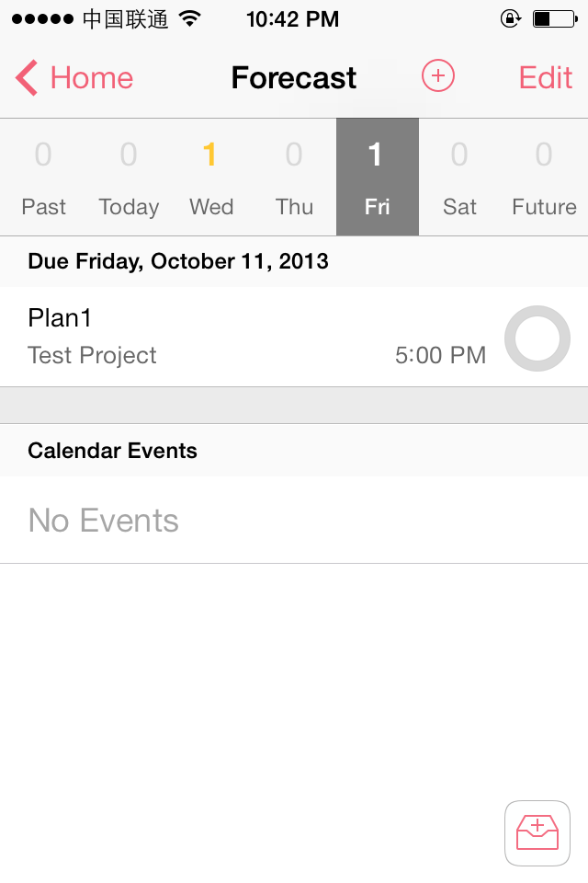Open the quick entry inbox icon
588x883 pixels.
point(537,833)
